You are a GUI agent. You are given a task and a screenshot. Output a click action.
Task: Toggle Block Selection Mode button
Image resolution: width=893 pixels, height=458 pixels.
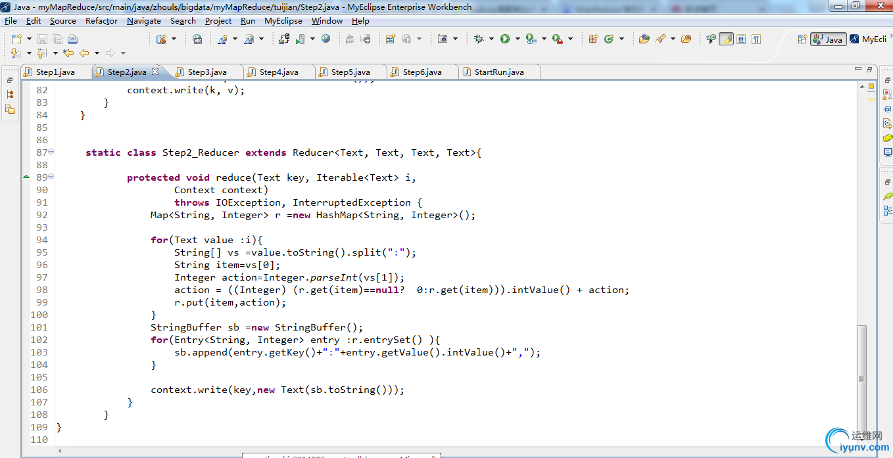(741, 39)
